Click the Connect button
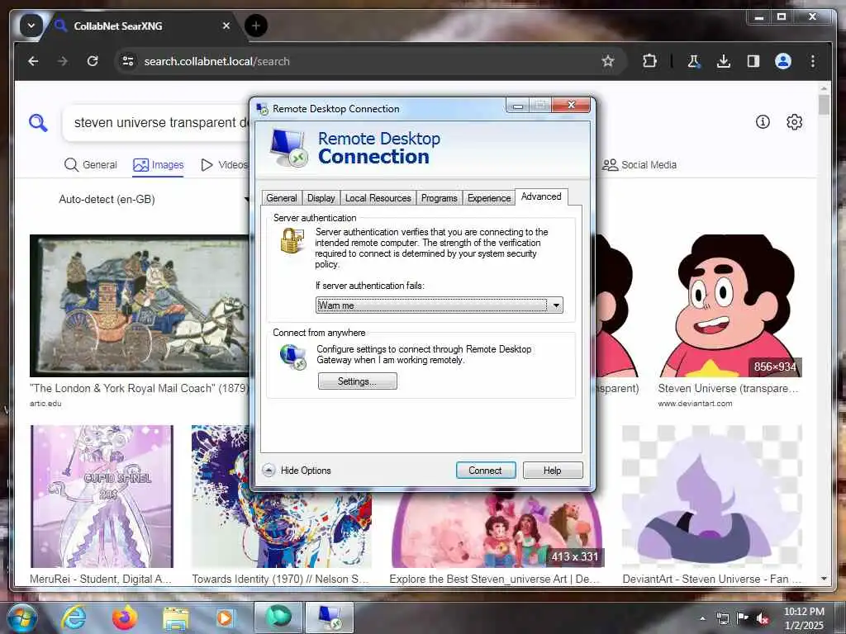This screenshot has height=634, width=846. [485, 470]
